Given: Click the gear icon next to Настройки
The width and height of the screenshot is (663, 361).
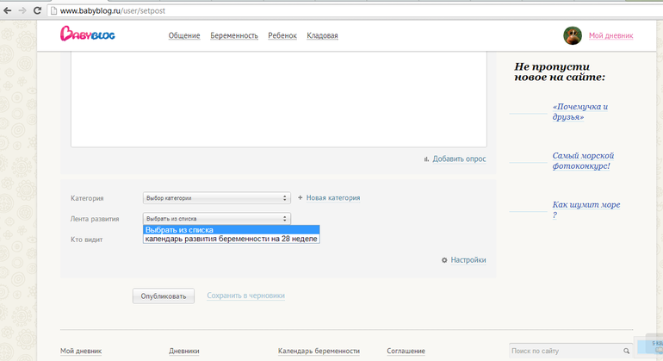Looking at the screenshot, I should 444,260.
